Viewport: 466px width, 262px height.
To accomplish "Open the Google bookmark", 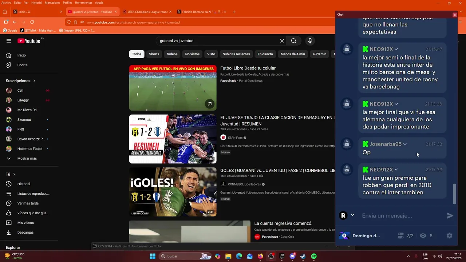I will click(10, 31).
